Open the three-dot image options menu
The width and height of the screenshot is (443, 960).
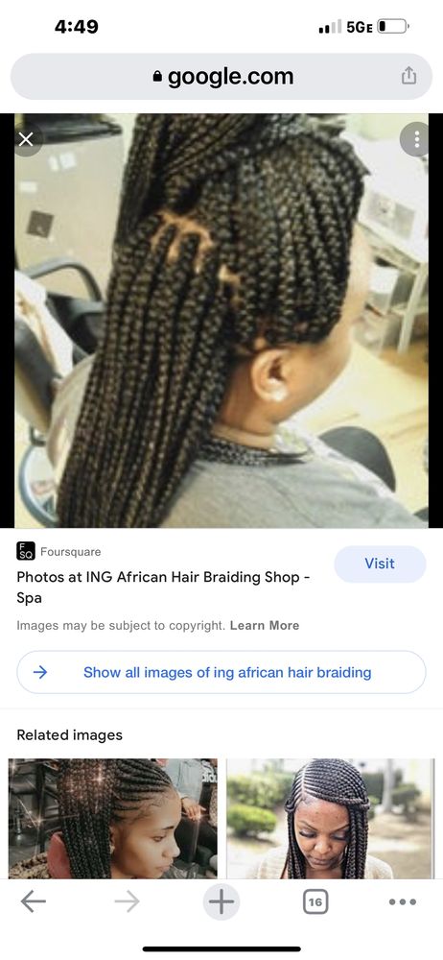click(x=416, y=139)
